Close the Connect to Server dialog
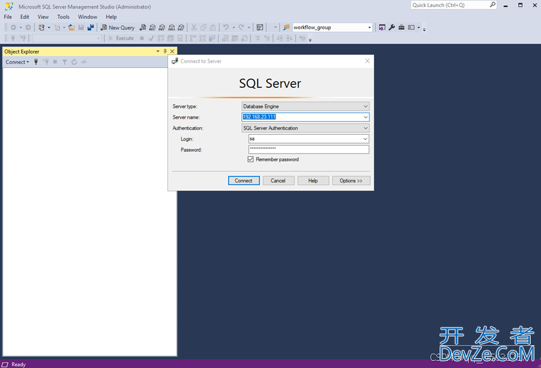Screen dimensions: 541x368 click(367, 61)
